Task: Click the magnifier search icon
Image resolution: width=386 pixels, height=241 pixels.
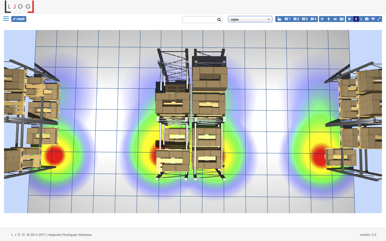Action: tap(219, 20)
